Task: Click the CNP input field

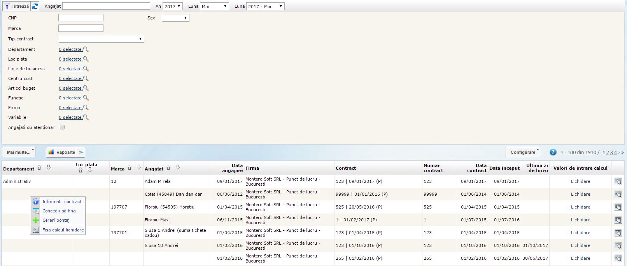Action: tap(81, 18)
